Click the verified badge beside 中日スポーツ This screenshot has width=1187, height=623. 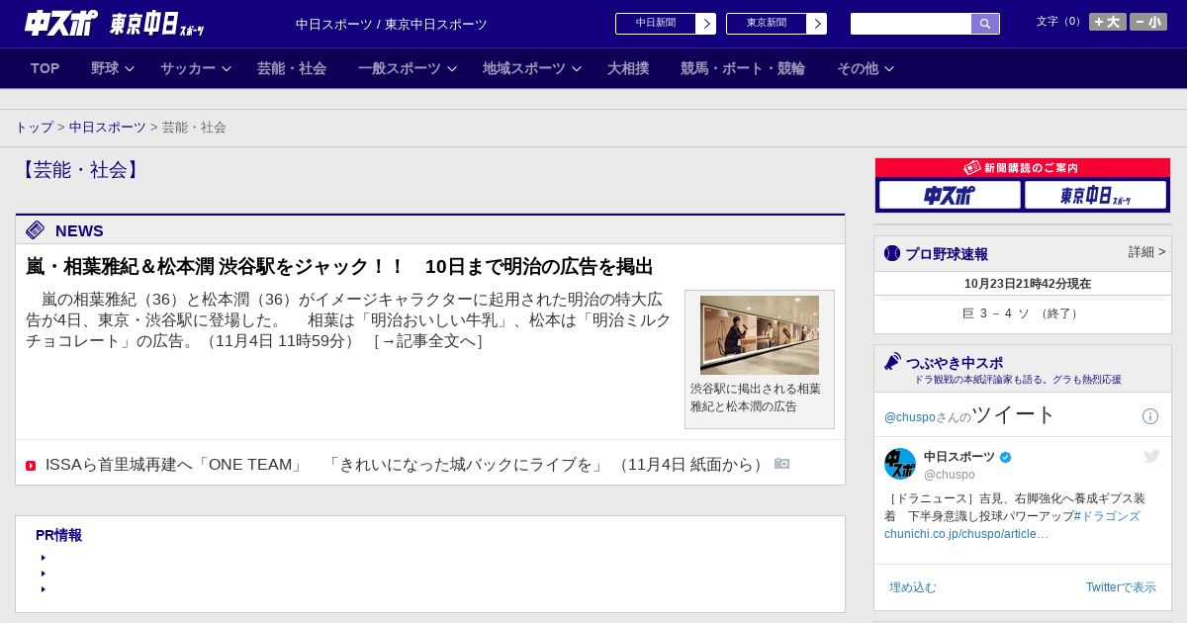click(x=1006, y=457)
